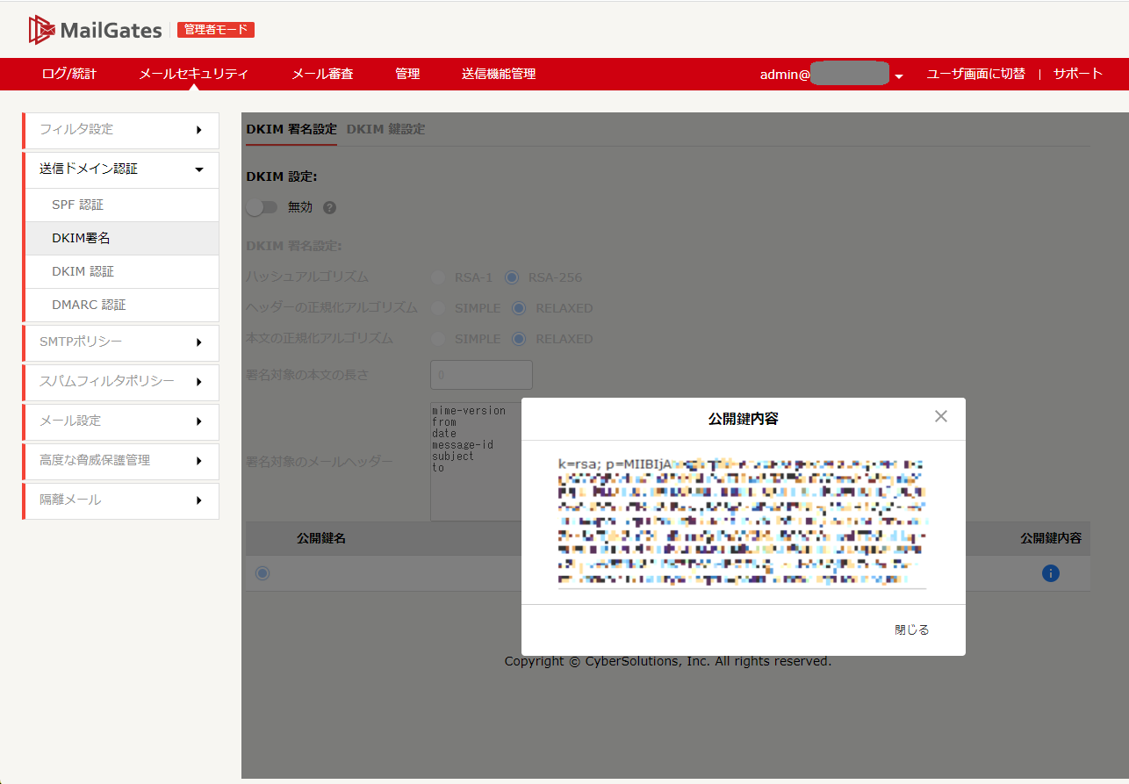Expand the フィルタ設定 sidebar section

click(120, 130)
